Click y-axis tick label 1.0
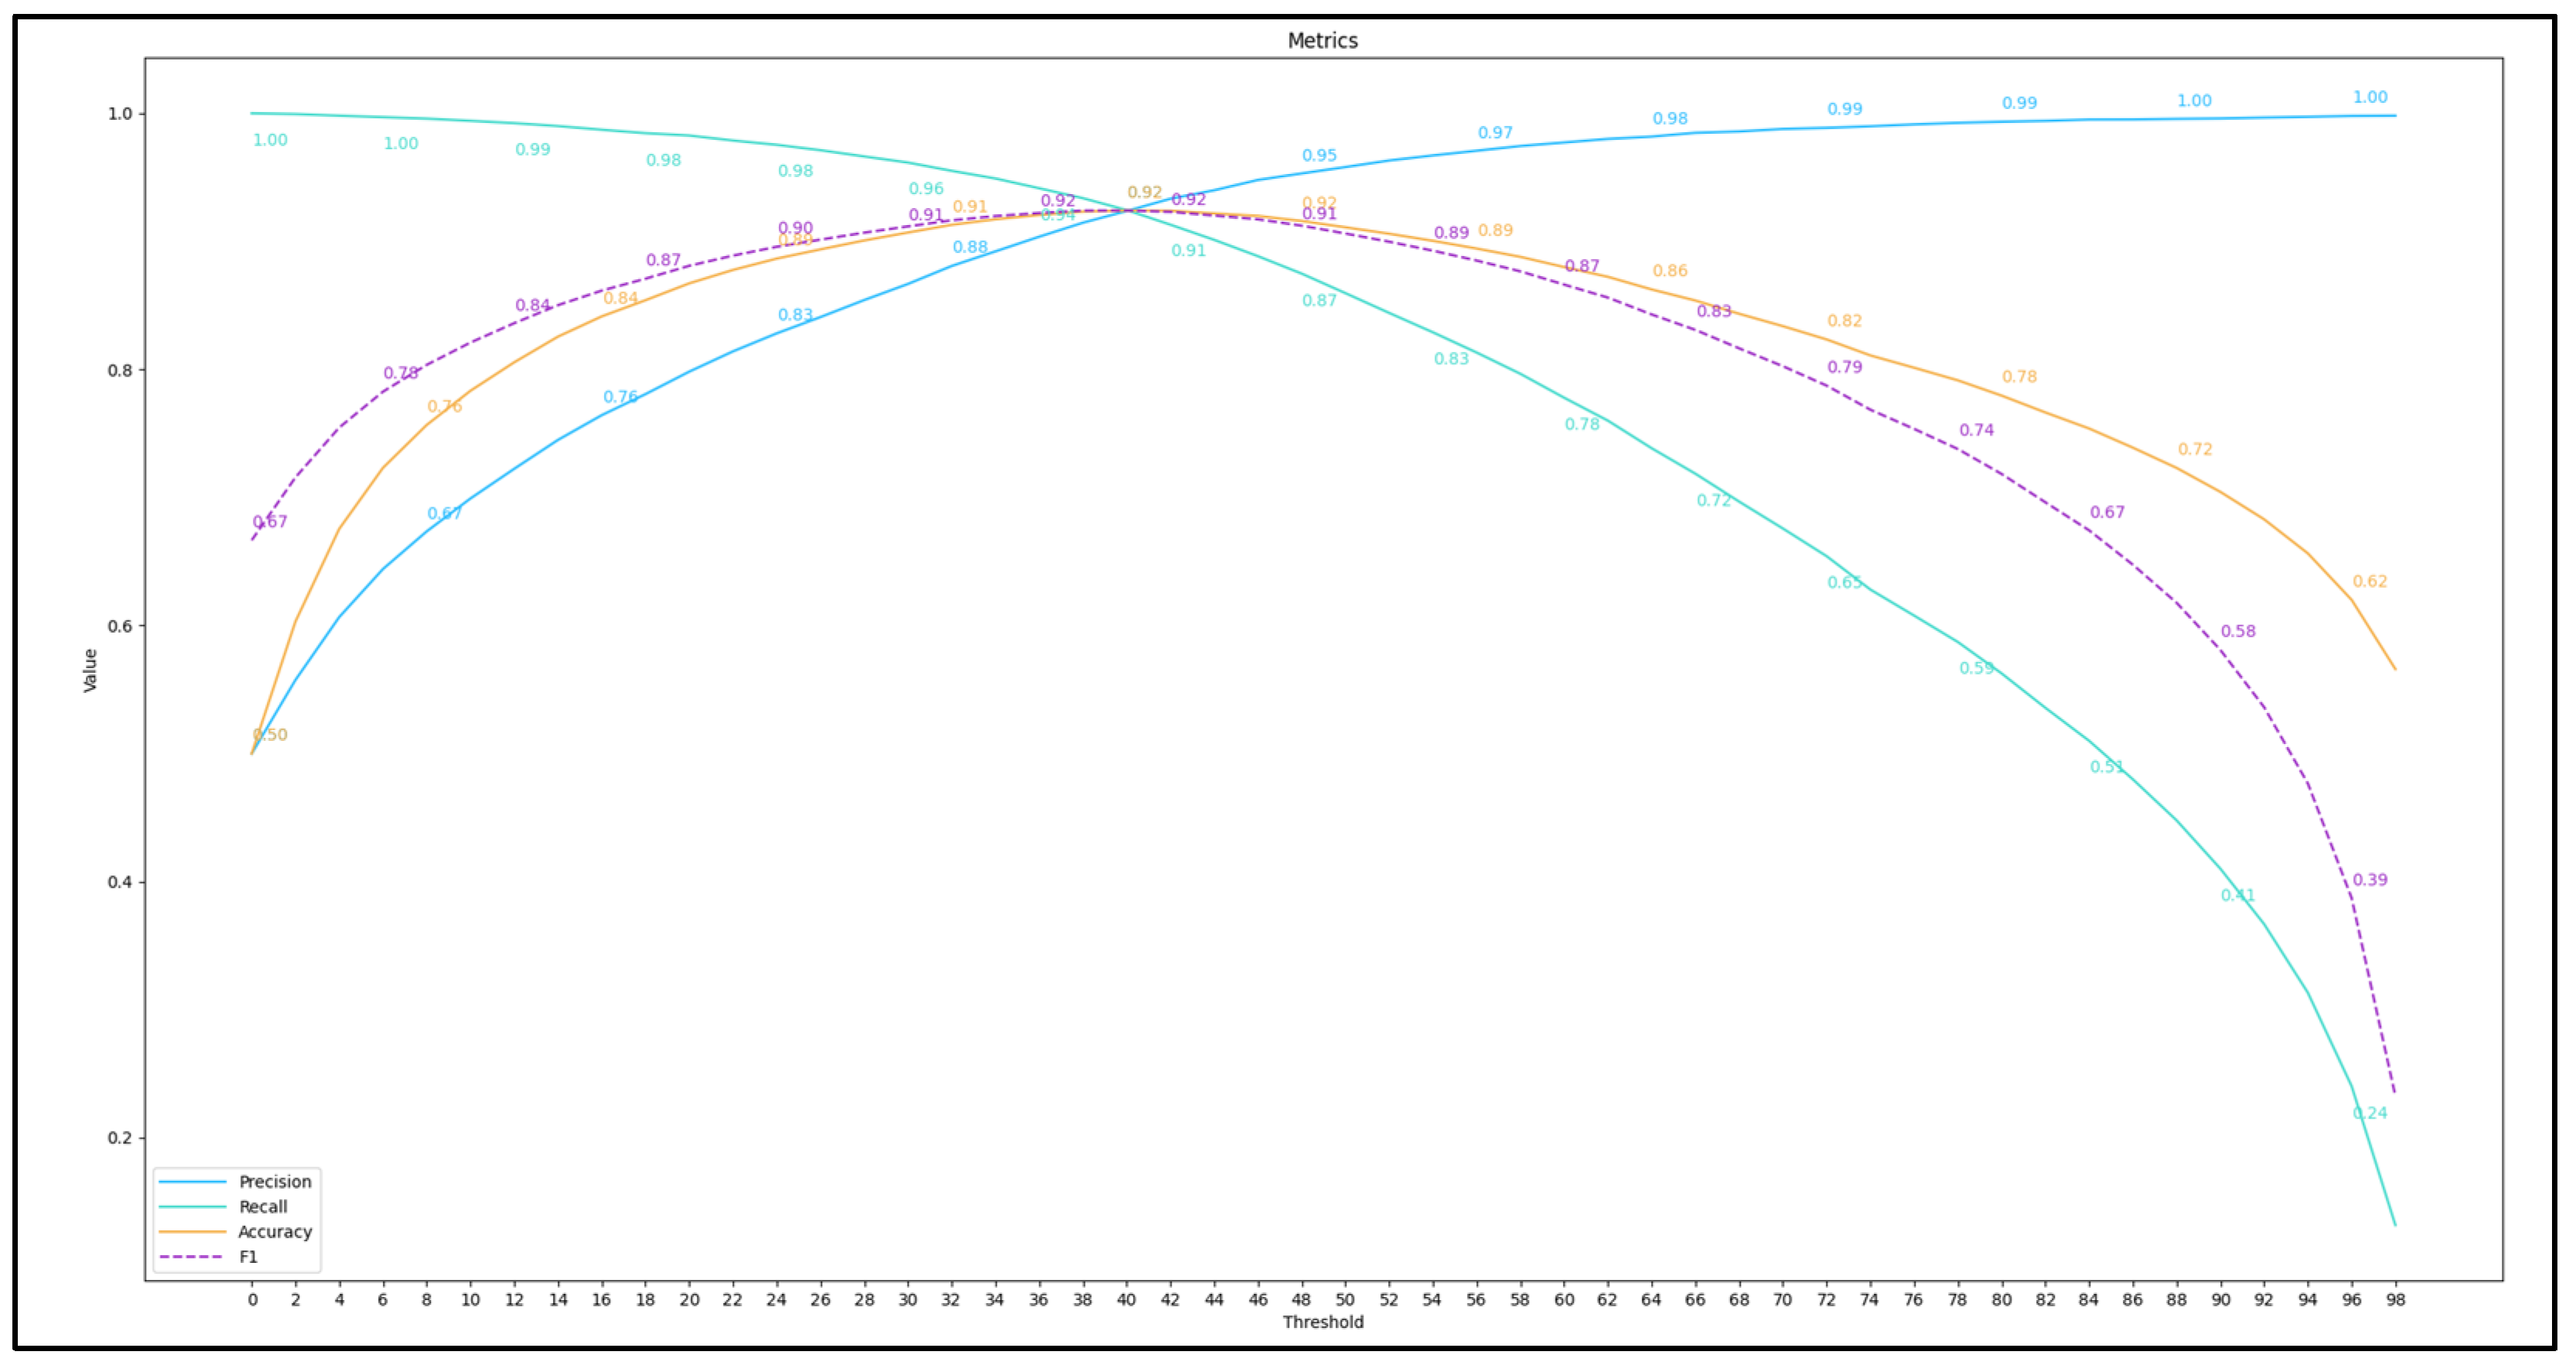The image size is (2576, 1372). point(120,114)
